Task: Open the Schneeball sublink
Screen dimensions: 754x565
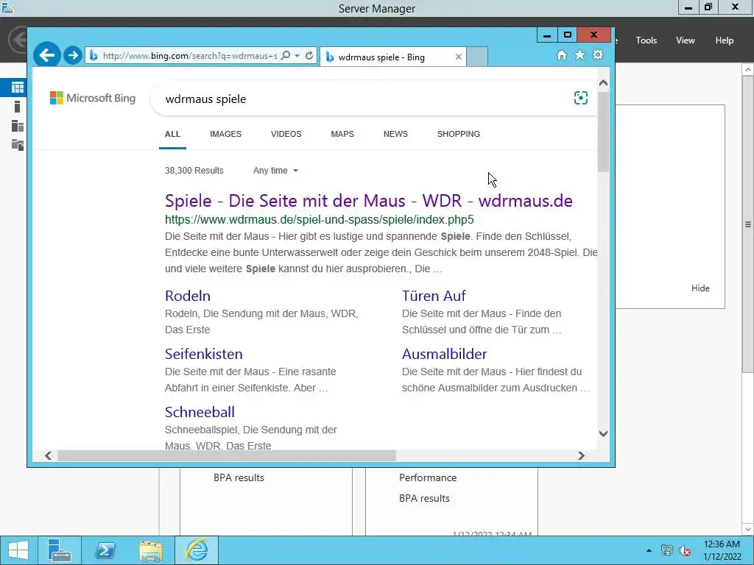Action: click(200, 412)
